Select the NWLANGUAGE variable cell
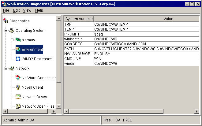Image resolution: width=202 pixels, height=126 pixels. pyautogui.click(x=79, y=54)
